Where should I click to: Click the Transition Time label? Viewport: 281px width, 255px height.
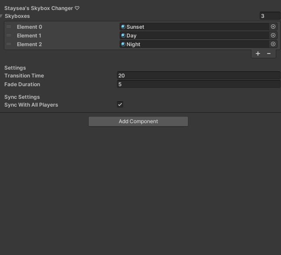[x=24, y=76]
